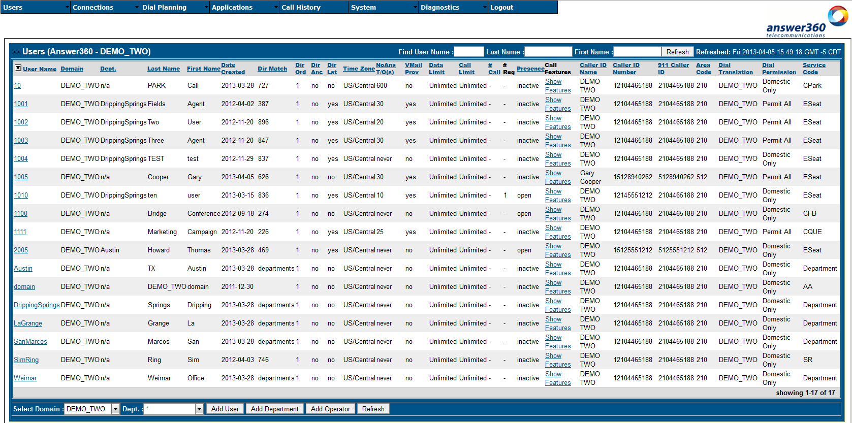This screenshot has width=852, height=423.
Task: Sort by the Caller ID Number column
Action: 626,69
